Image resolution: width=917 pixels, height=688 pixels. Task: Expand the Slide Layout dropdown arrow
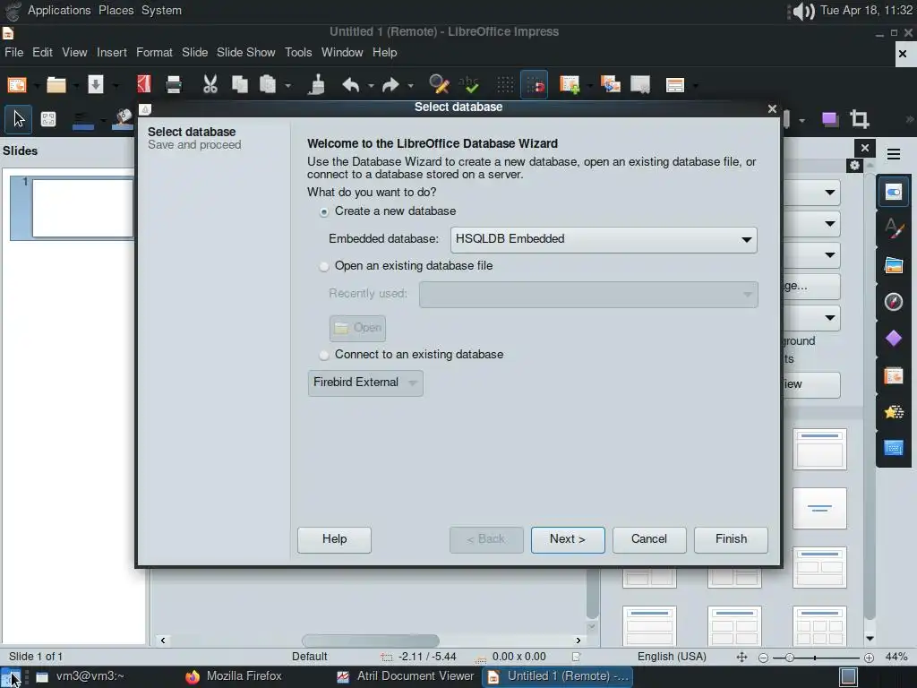695,85
